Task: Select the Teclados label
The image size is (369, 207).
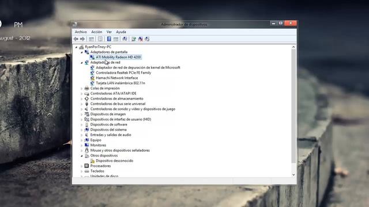Action: coord(97,171)
